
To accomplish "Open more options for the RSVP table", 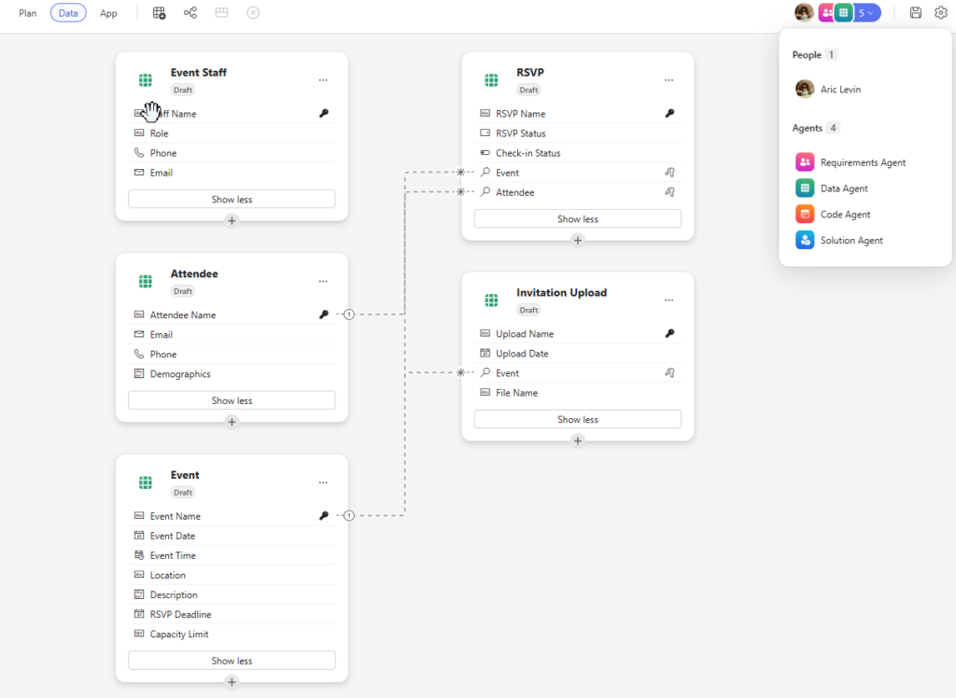I will pos(668,80).
